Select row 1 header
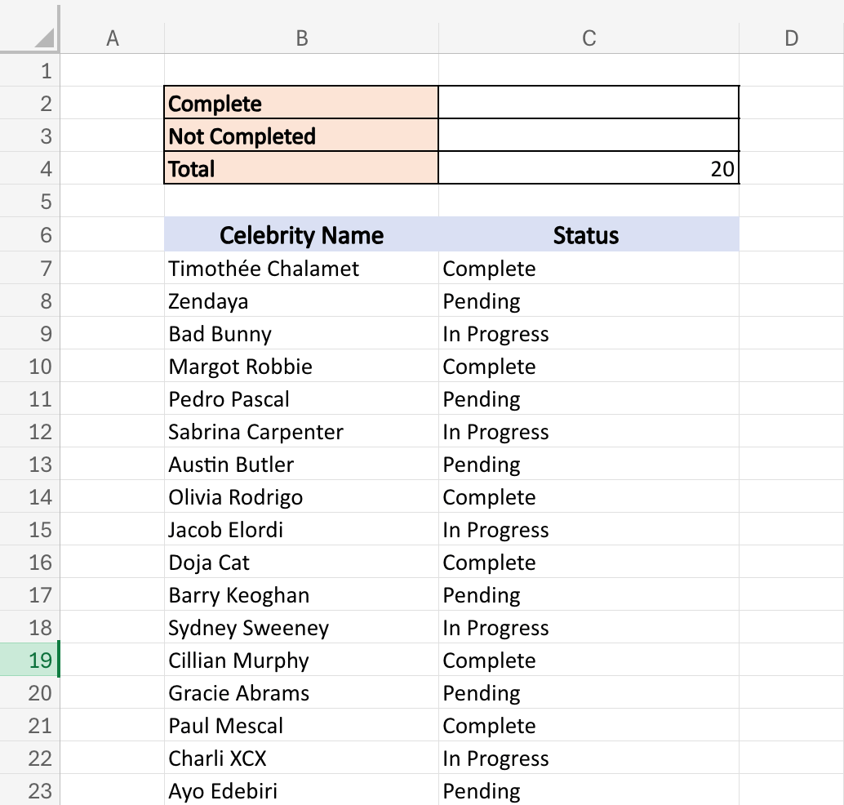The width and height of the screenshot is (844, 805). coord(29,70)
